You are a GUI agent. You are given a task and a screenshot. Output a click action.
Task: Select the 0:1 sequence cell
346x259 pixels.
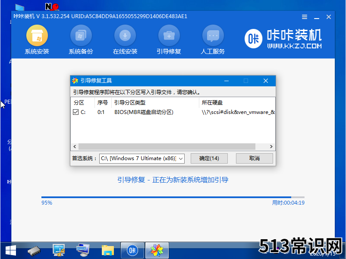(x=101, y=112)
